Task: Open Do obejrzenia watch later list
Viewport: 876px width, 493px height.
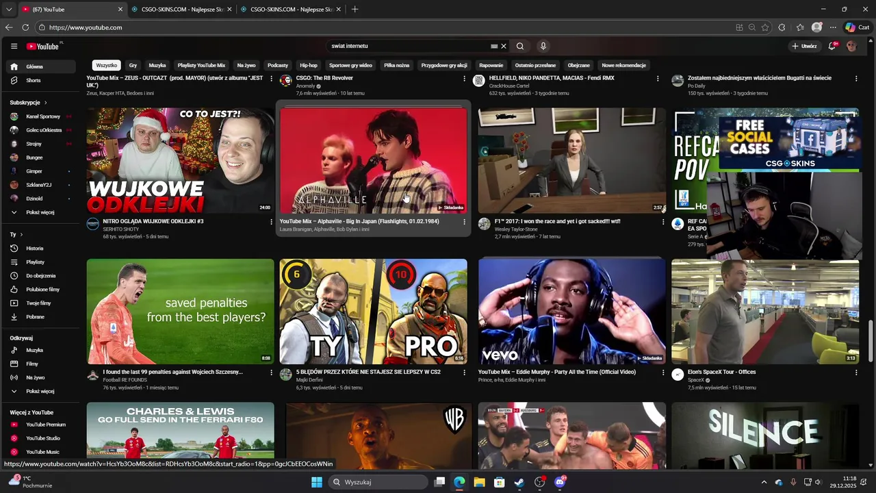Action: [42, 275]
